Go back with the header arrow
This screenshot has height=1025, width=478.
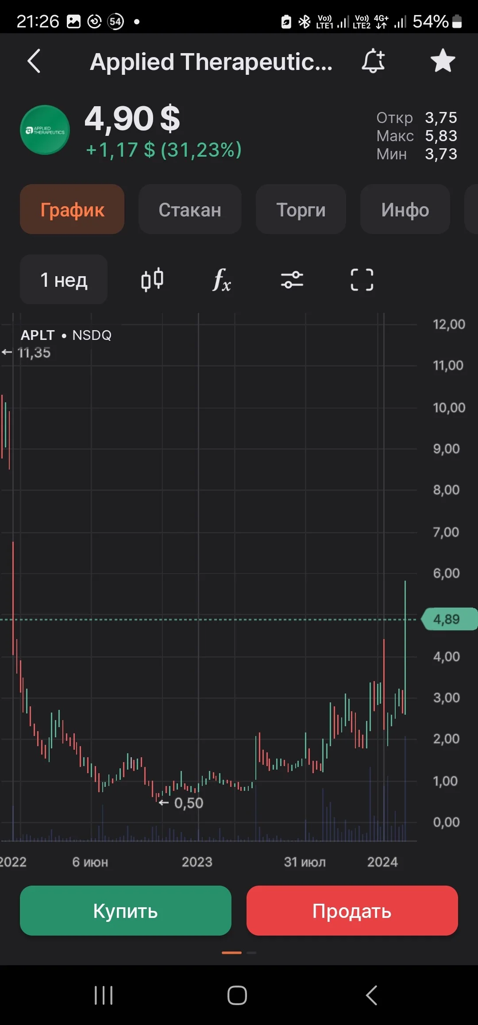[x=34, y=61]
